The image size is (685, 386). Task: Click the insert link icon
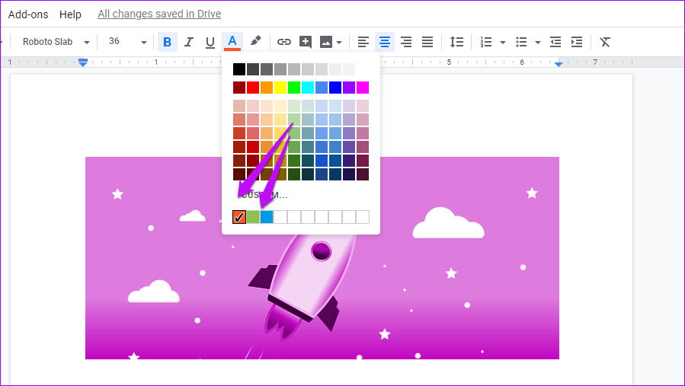(283, 42)
